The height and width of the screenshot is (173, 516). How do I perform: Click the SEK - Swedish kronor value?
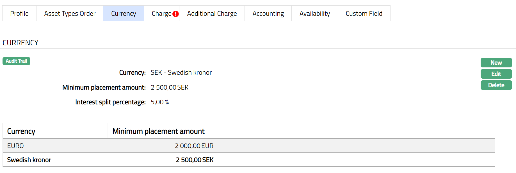click(x=181, y=72)
